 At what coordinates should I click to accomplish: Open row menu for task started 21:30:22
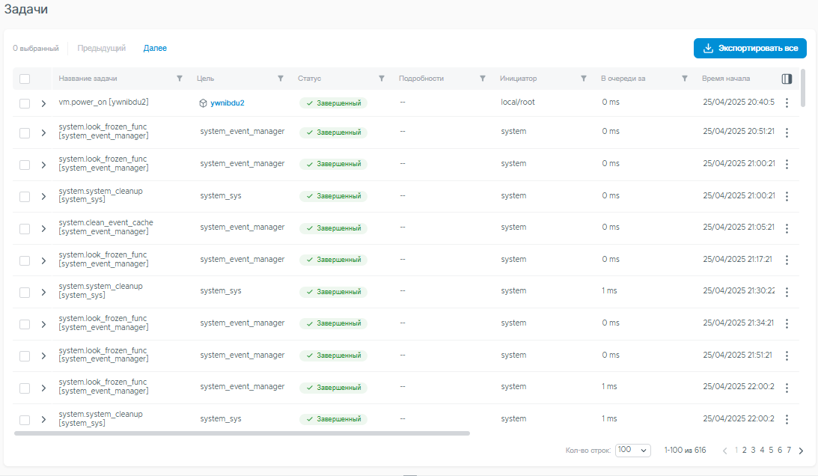tap(787, 292)
